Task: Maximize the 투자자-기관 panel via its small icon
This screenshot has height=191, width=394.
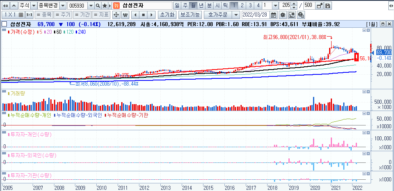Action: tap(364, 174)
